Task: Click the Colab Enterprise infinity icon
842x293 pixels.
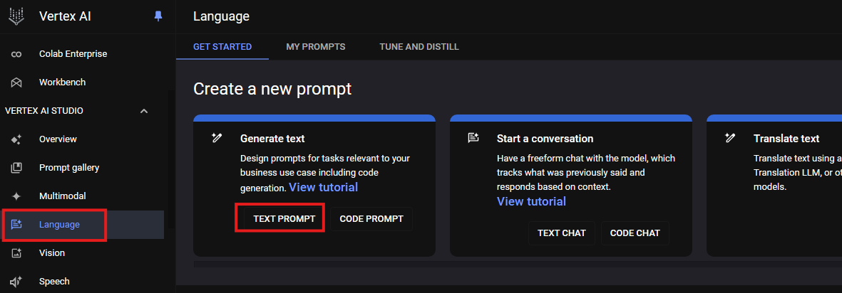Action: [16, 54]
